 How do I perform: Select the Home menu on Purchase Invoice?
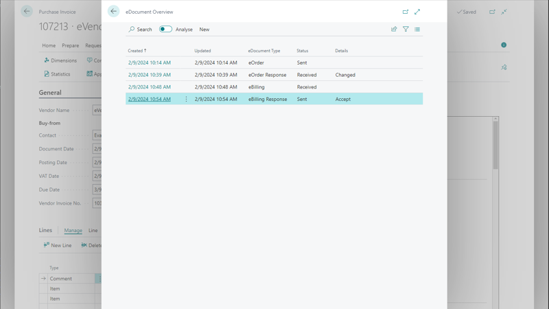pyautogui.click(x=49, y=46)
